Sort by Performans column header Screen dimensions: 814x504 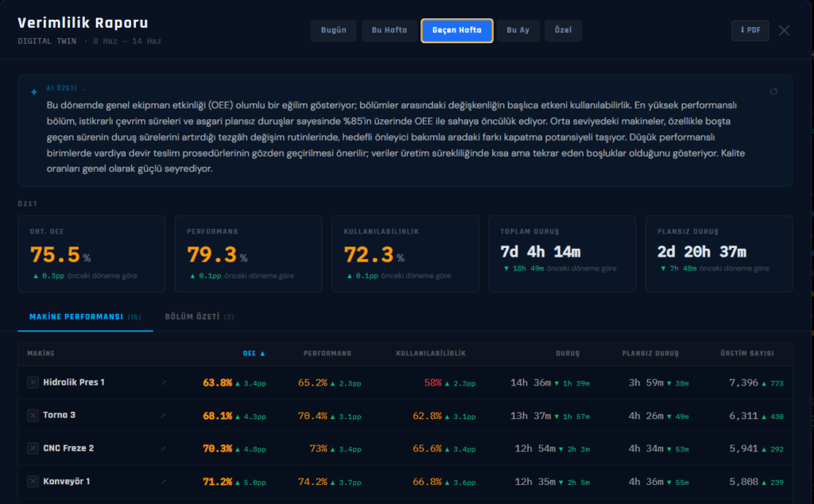point(327,354)
